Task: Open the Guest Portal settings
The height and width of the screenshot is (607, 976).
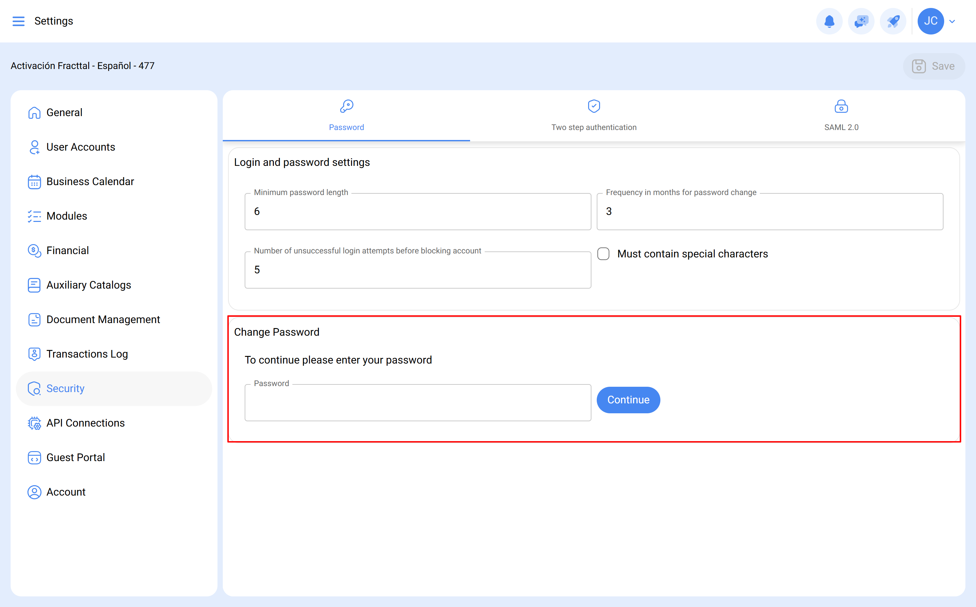Action: [75, 457]
